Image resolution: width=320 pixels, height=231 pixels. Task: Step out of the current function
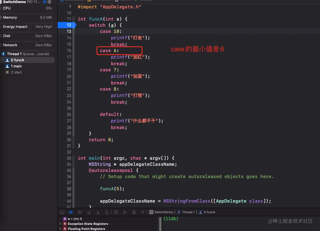[x=107, y=212]
